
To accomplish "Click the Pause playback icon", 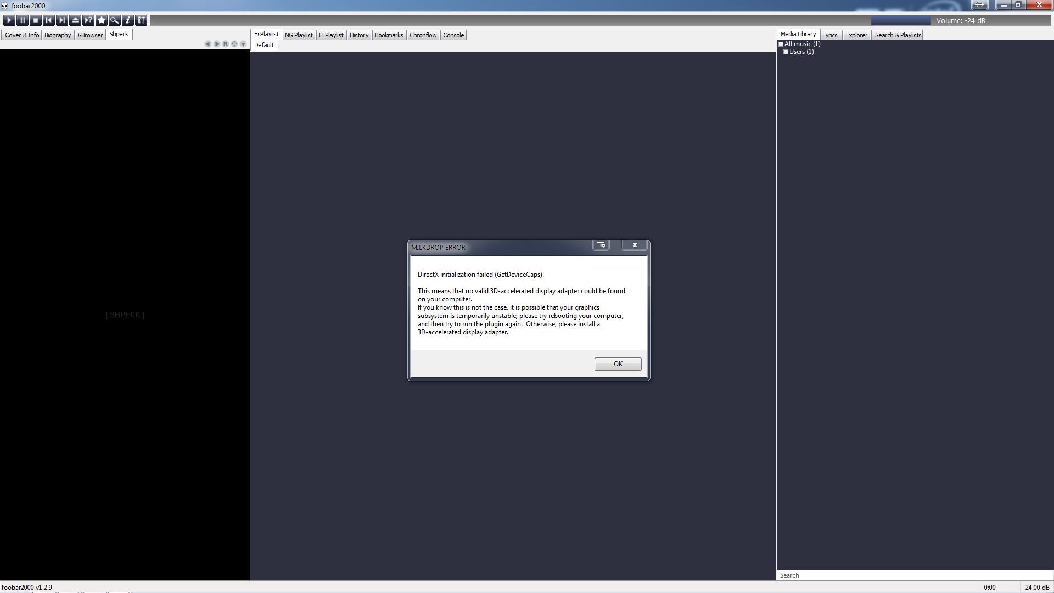I will (x=23, y=20).
